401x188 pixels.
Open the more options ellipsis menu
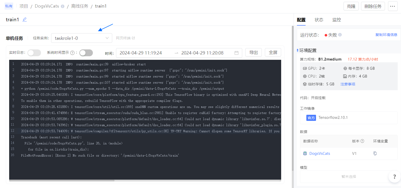(x=393, y=6)
